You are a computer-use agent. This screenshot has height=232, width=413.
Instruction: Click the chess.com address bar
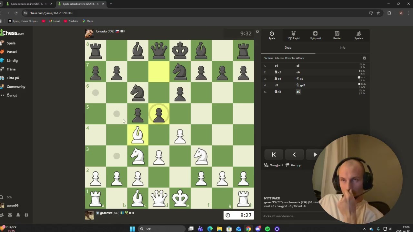[x=194, y=13]
